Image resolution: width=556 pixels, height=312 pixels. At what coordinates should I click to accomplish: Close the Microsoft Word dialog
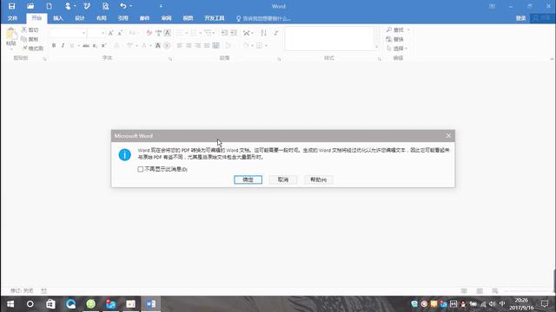448,136
